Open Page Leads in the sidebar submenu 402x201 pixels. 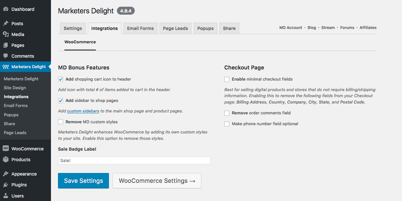[15, 133]
